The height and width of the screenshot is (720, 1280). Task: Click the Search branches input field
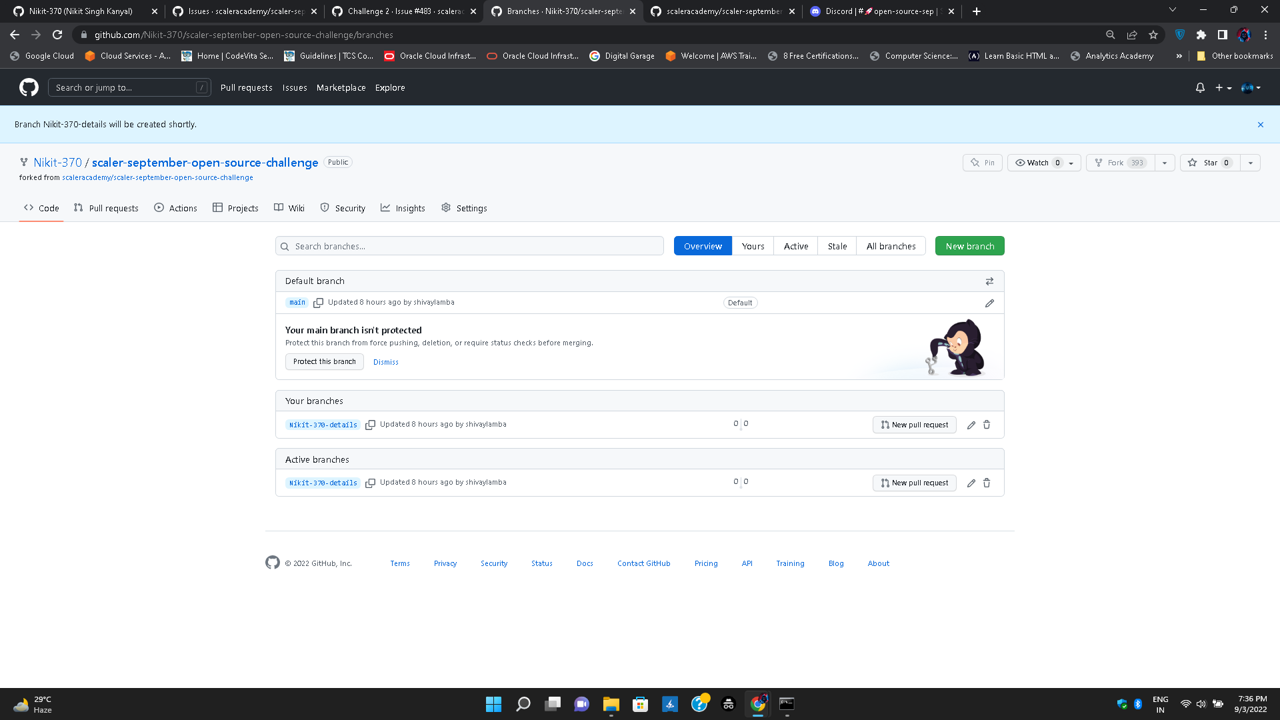coord(469,246)
